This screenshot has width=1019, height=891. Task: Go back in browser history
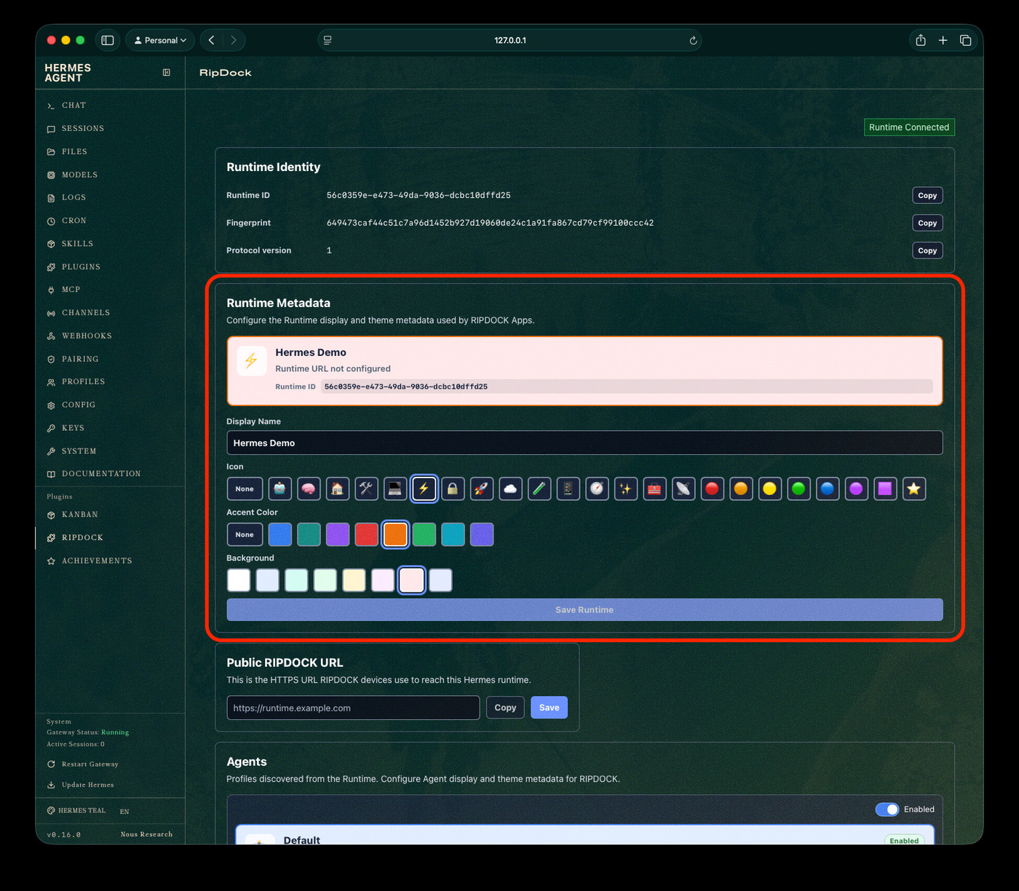(212, 40)
